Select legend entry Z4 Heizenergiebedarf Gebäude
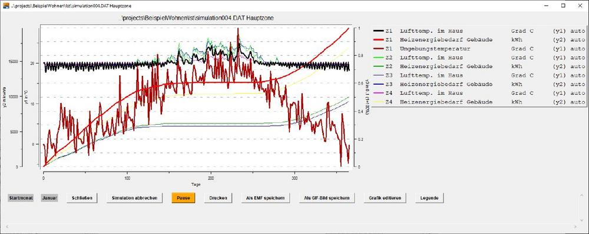 click(x=479, y=102)
